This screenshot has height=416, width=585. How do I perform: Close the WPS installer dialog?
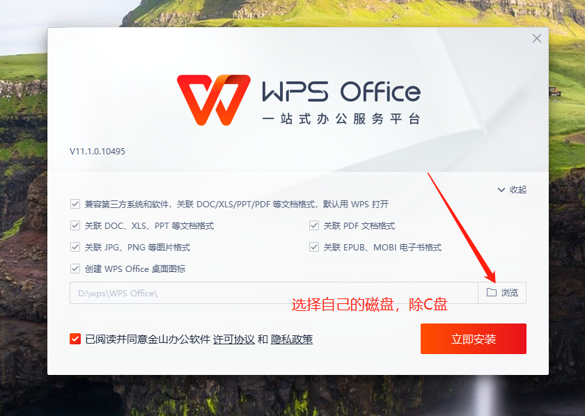537,38
